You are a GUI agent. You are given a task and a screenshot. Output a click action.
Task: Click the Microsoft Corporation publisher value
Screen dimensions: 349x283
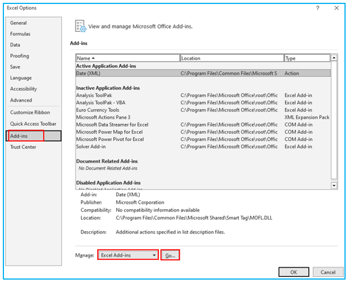(x=140, y=203)
